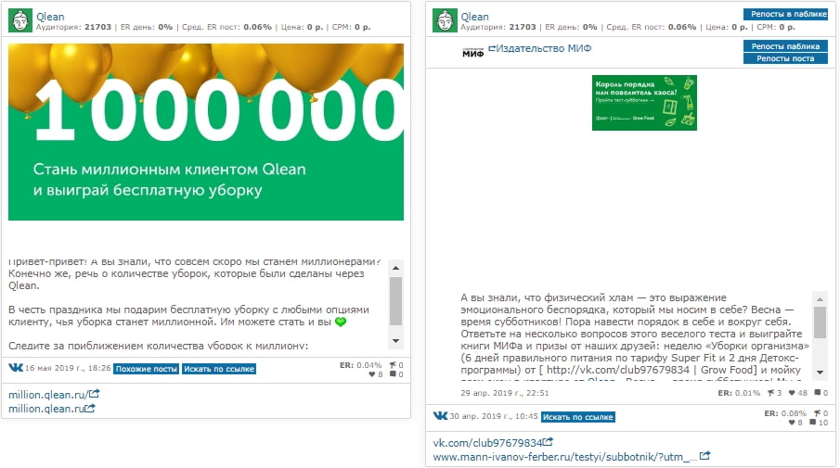
Task: Click the likes heart icon showing 48
Action: [792, 393]
